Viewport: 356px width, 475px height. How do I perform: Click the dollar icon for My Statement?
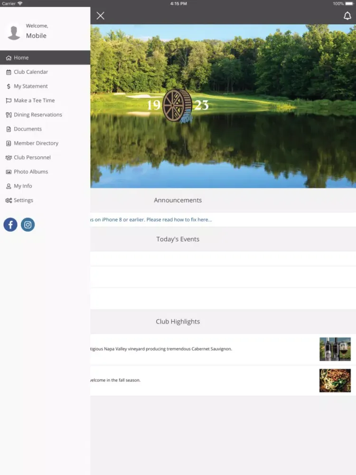[9, 86]
